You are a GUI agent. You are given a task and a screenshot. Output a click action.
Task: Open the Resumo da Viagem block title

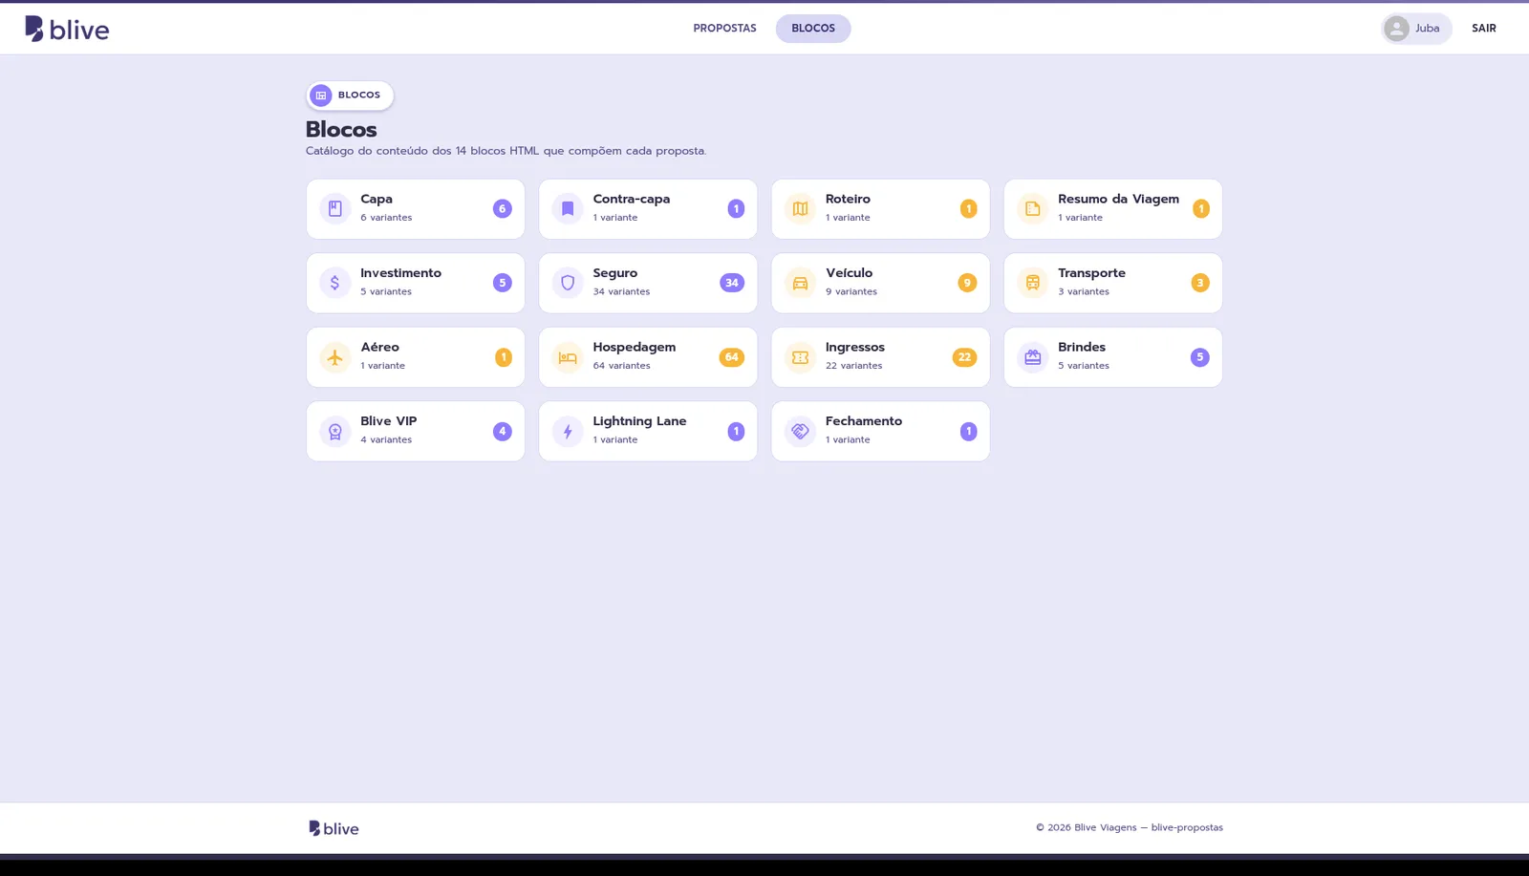1118,199
